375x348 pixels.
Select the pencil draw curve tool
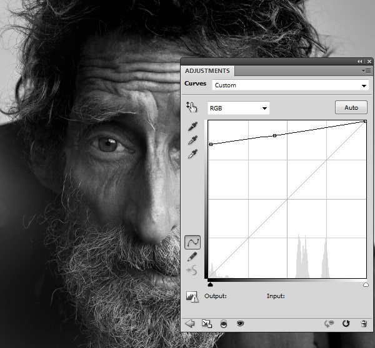[x=192, y=256]
